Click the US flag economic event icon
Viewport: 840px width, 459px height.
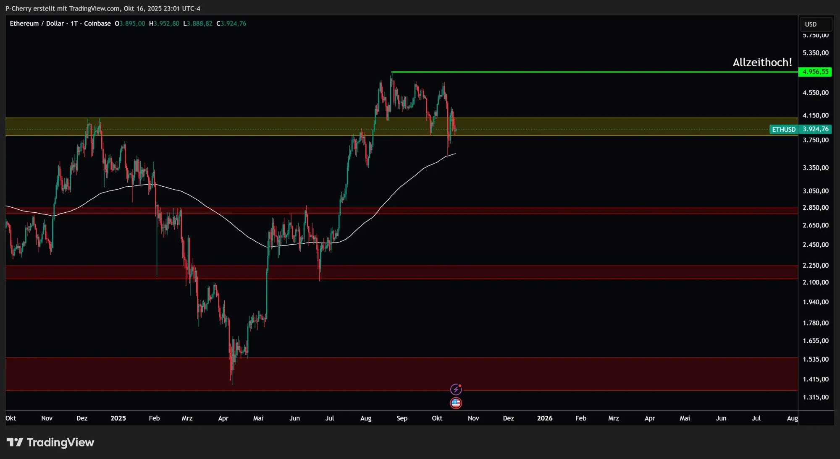coord(456,403)
